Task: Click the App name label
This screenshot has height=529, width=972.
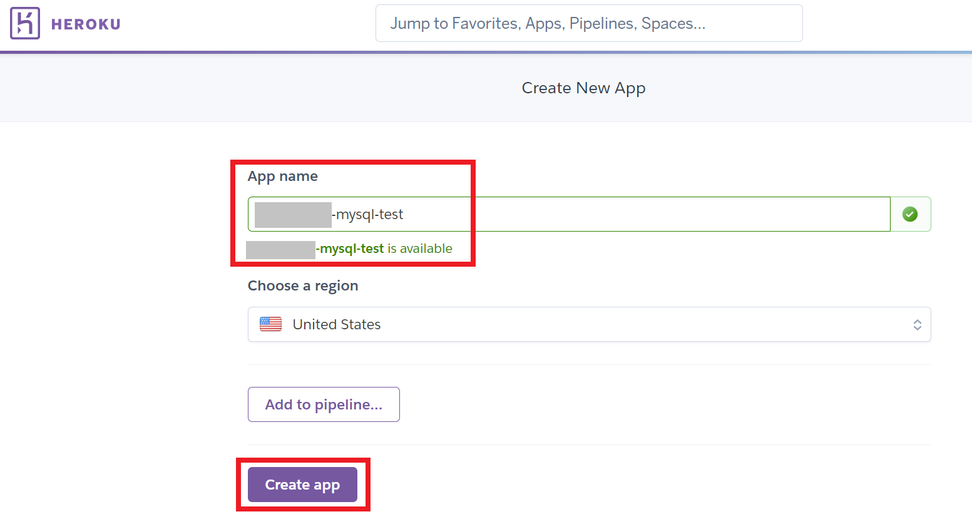Action: [x=283, y=177]
